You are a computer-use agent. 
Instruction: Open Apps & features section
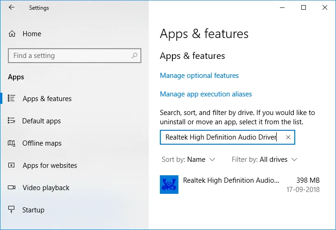click(47, 99)
